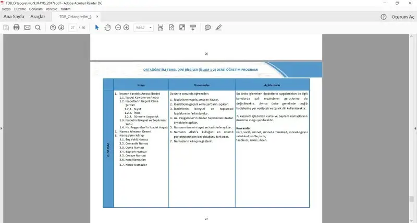Add a comment with speech bubble icon
This screenshot has width=417, height=223.
click(207, 28)
